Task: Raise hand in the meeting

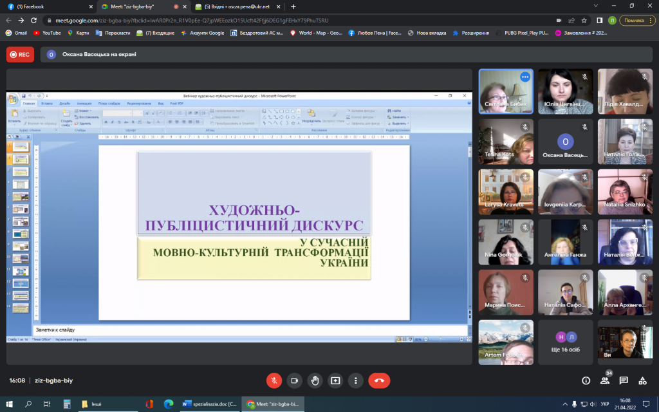Action: point(315,380)
